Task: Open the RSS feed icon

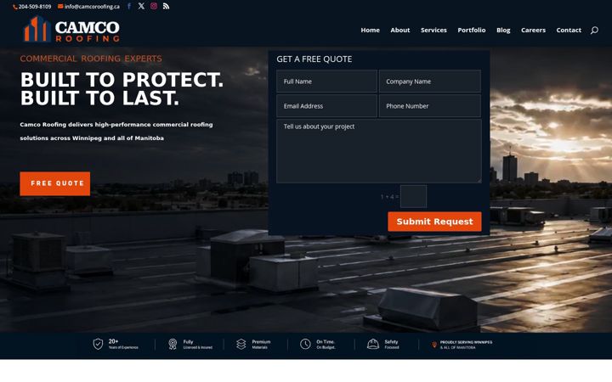Action: tap(167, 6)
